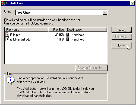Open the User dropdown arrow
The width and height of the screenshot is (136, 105).
tap(105, 12)
